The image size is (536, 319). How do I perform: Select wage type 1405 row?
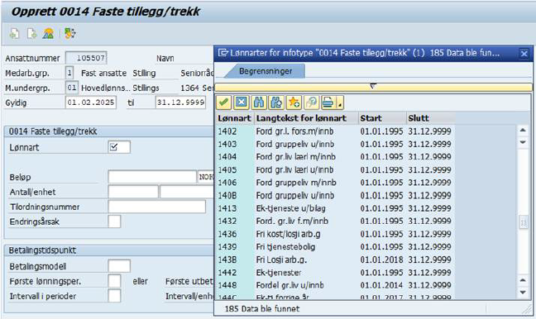tap(335, 169)
